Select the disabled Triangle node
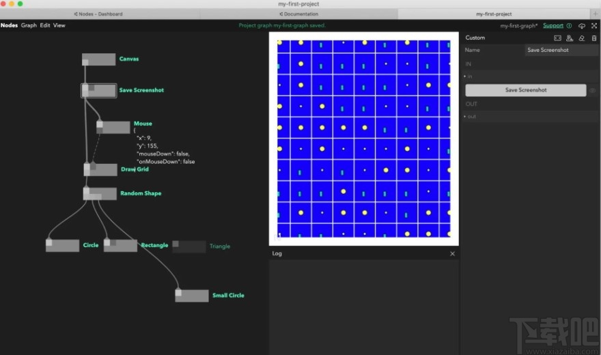Image resolution: width=601 pixels, height=355 pixels. pos(189,246)
